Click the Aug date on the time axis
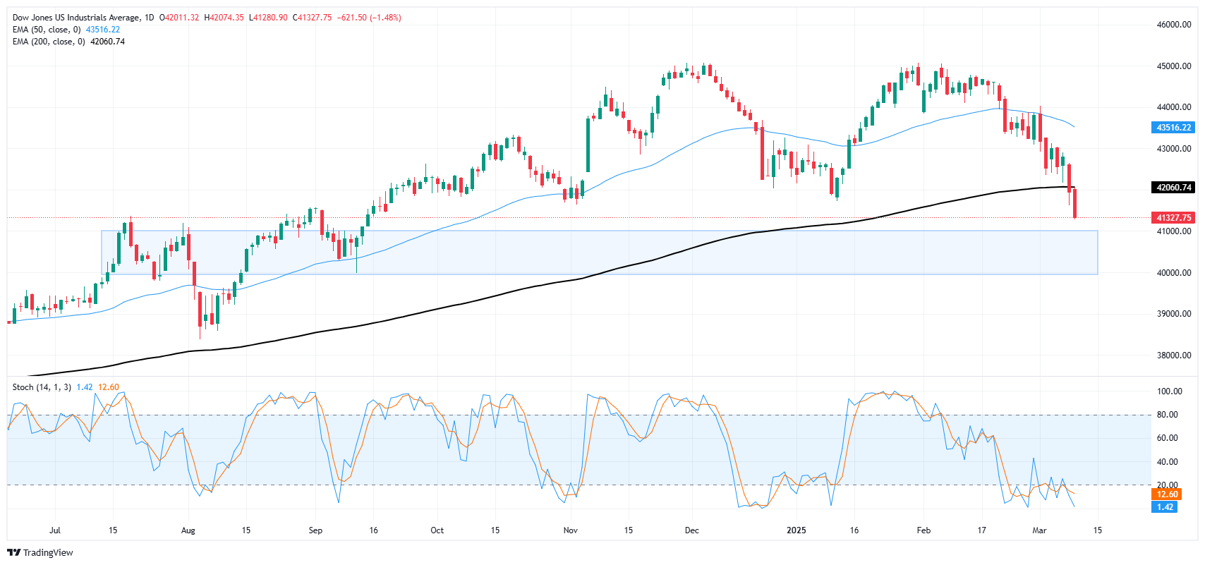Viewport: 1205px width, 565px height. [x=188, y=530]
